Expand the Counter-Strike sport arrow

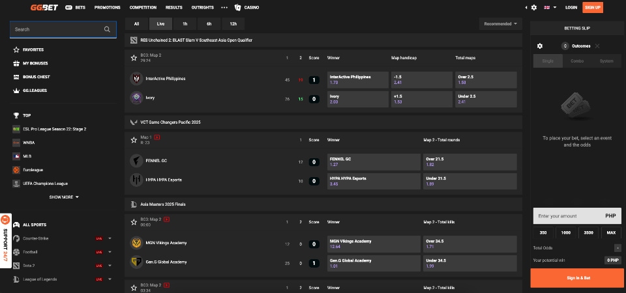tap(110, 238)
